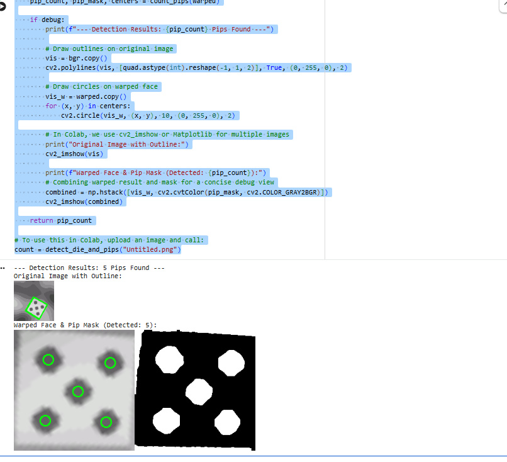Screen dimensions: 507x462
Task: Run the code cell with the play button
Action: click(3, 6)
